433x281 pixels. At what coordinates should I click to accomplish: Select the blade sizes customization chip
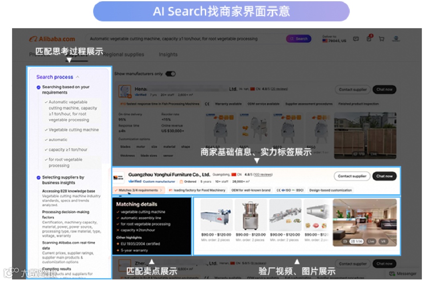149,156
